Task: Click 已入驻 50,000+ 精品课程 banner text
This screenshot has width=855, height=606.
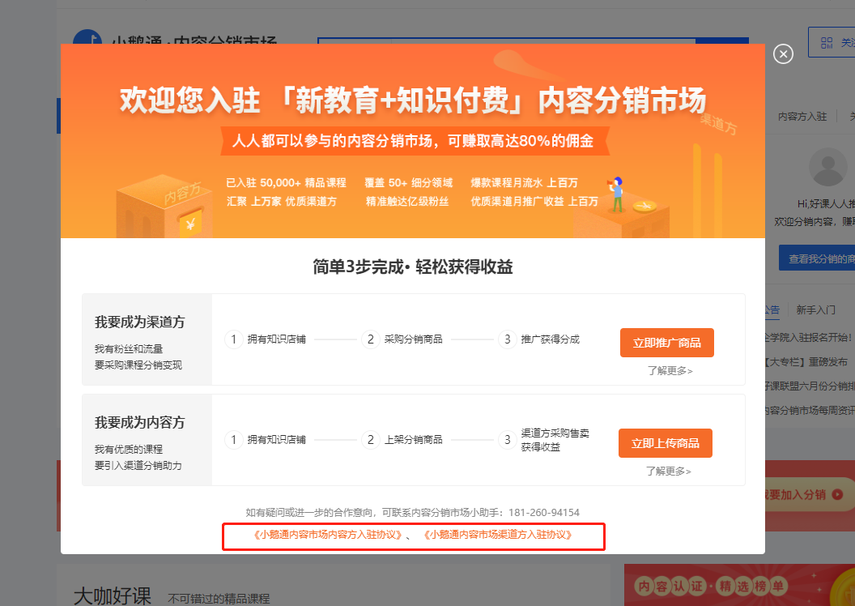Action: pyautogui.click(x=287, y=183)
